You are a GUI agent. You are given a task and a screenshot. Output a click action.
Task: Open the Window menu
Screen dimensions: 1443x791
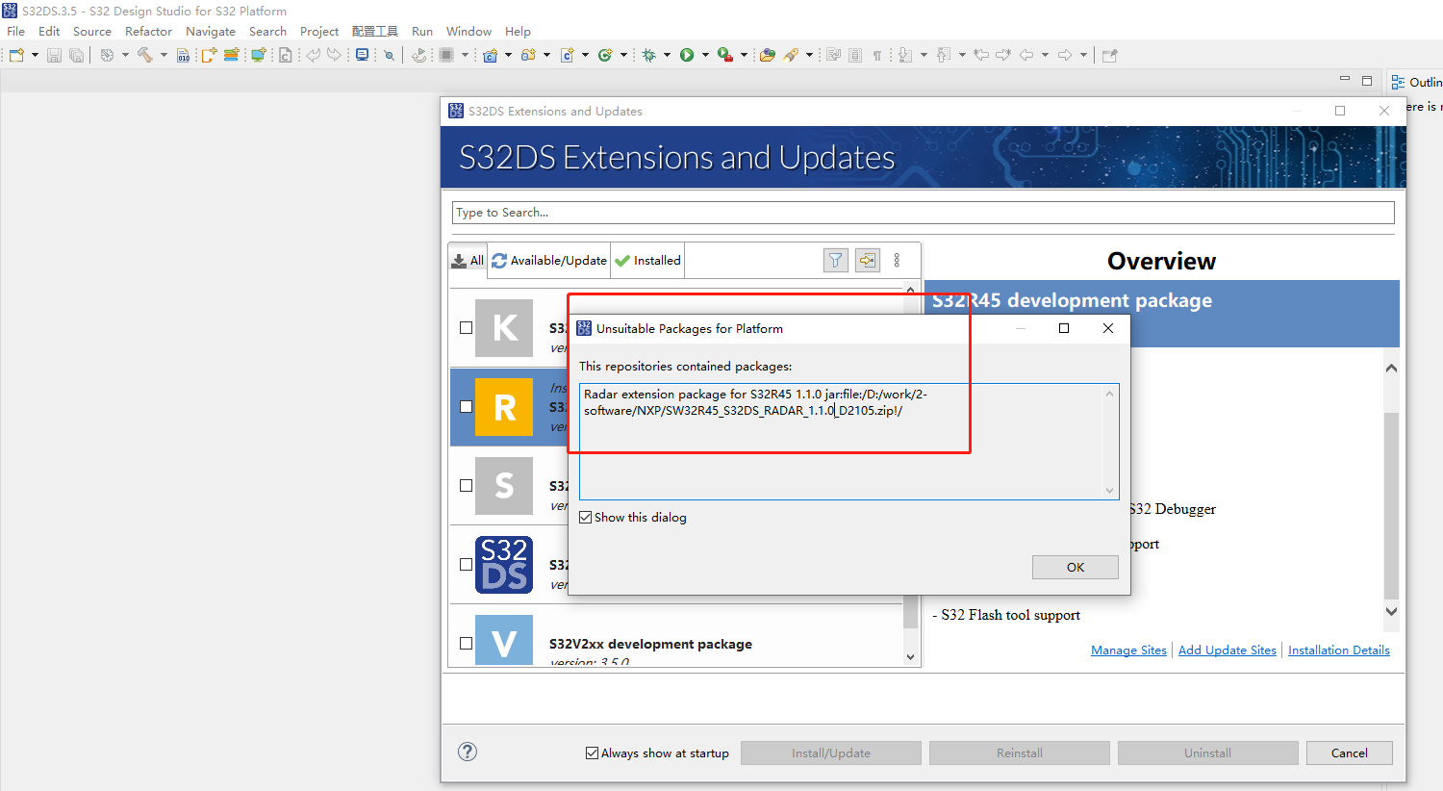(x=468, y=31)
